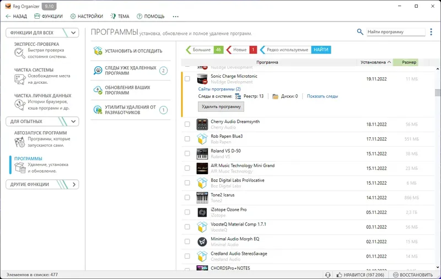Check the AIR Music Technology Mini Grand checkbox
This screenshot has width=441, height=279.
[187, 168]
